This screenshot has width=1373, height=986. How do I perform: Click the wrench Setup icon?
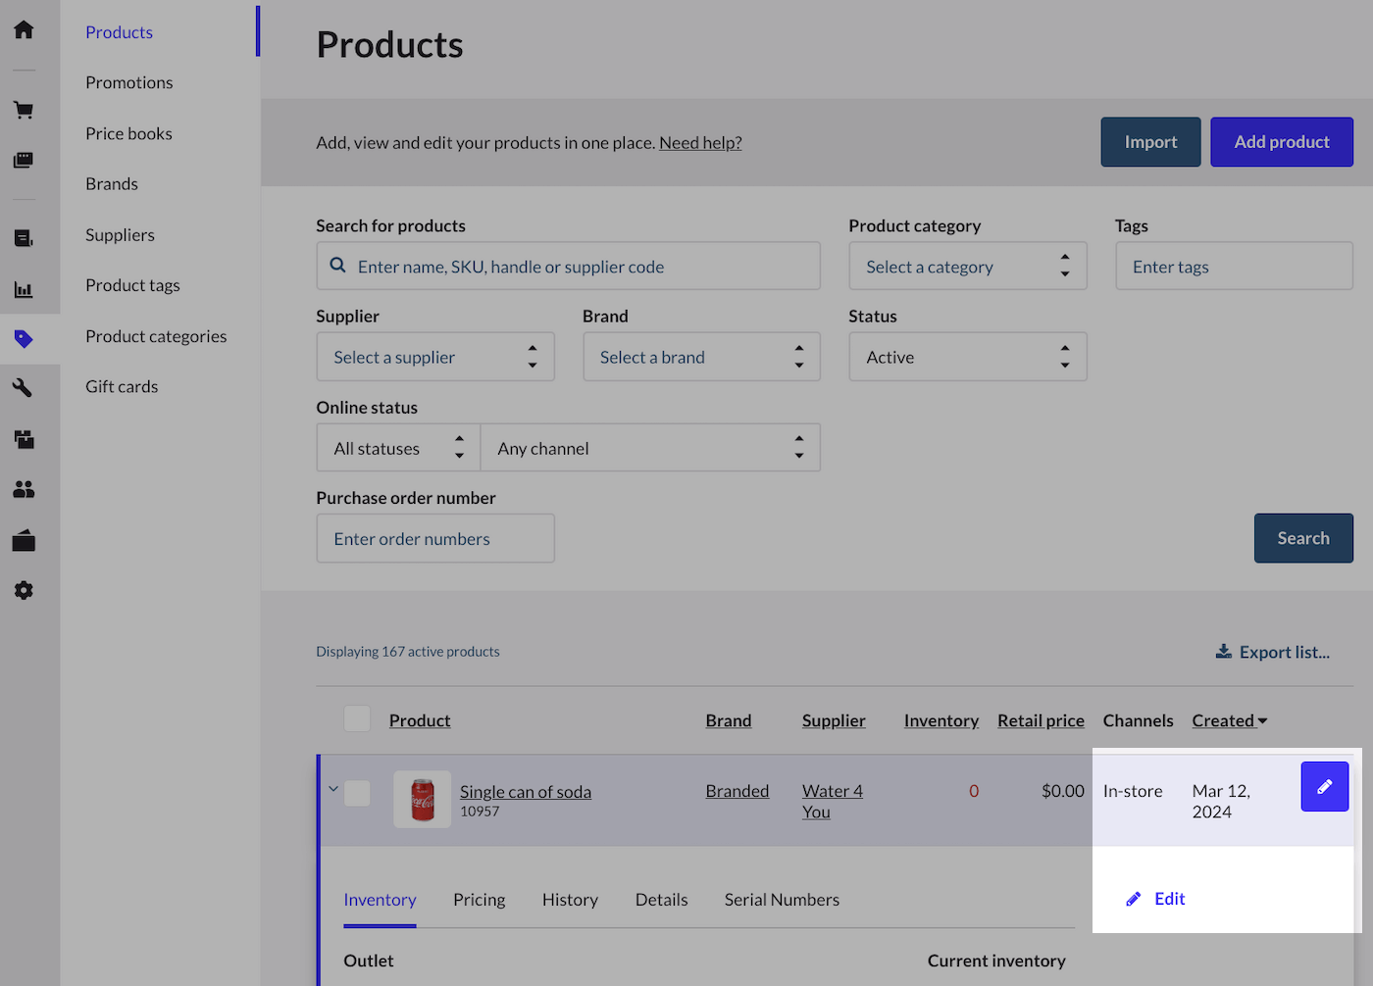click(24, 388)
